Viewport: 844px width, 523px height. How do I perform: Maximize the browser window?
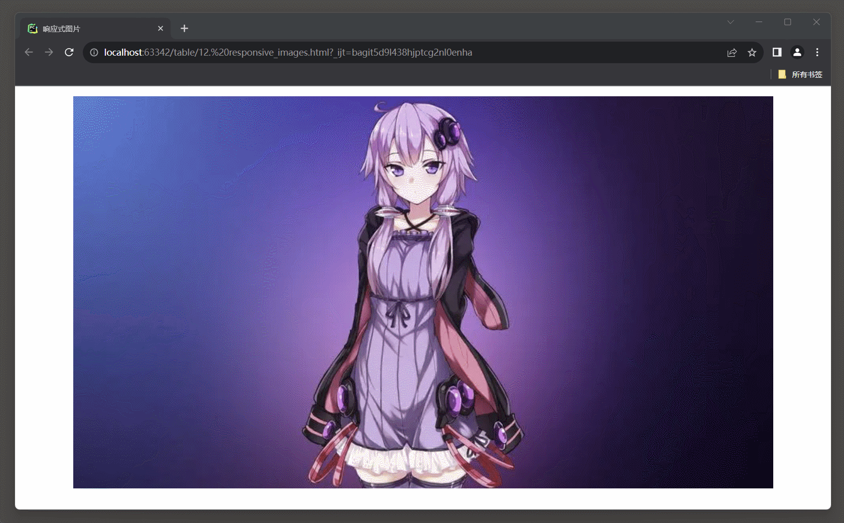pyautogui.click(x=788, y=22)
